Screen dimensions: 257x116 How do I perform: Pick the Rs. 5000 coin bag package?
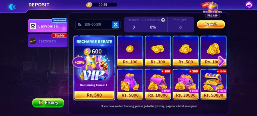(130, 84)
